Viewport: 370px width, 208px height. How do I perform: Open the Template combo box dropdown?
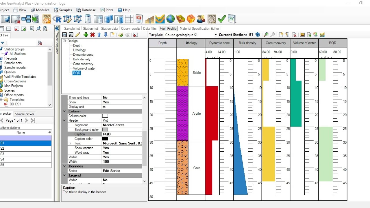tap(216, 35)
